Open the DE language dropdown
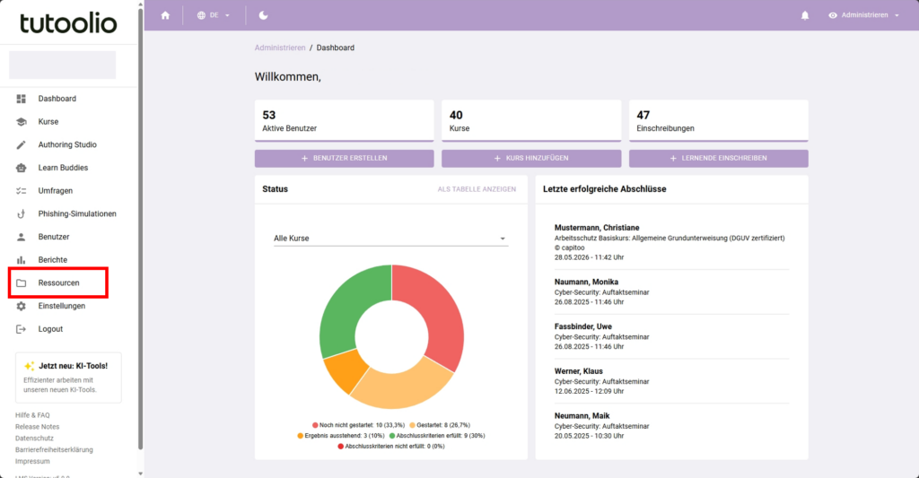This screenshot has height=478, width=919. coord(214,15)
